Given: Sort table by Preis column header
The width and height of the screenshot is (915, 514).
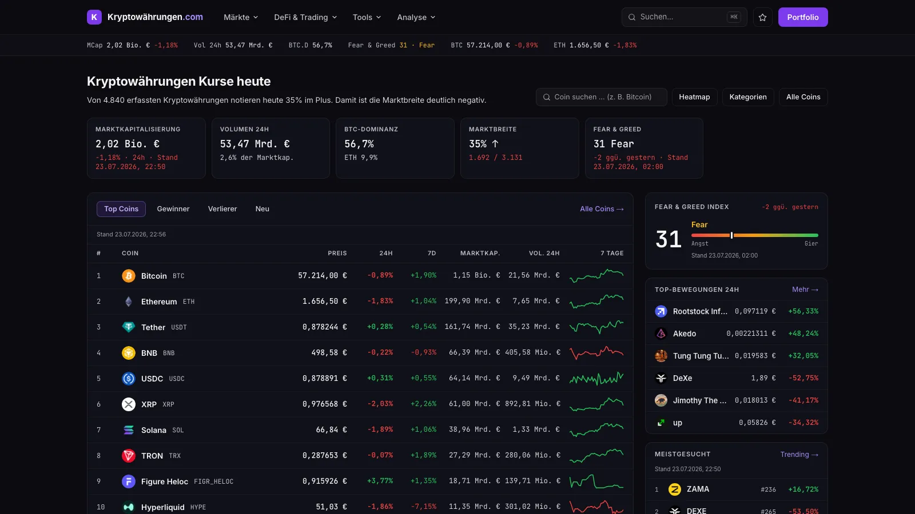Looking at the screenshot, I should (x=337, y=254).
